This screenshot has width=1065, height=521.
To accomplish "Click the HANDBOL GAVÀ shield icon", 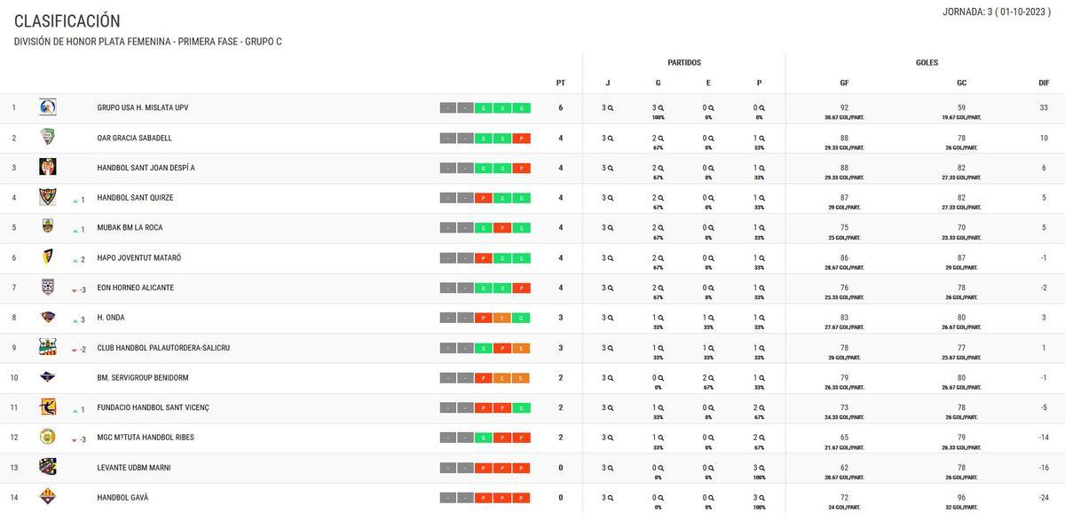I will pyautogui.click(x=48, y=497).
